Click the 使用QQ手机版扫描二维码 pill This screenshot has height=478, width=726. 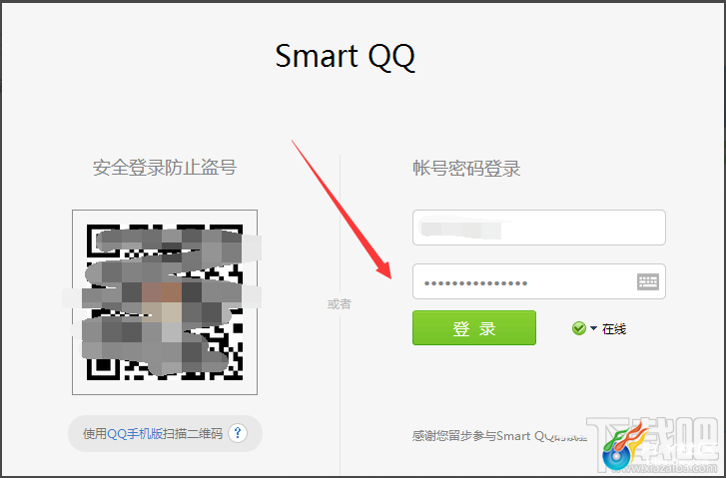tap(166, 433)
